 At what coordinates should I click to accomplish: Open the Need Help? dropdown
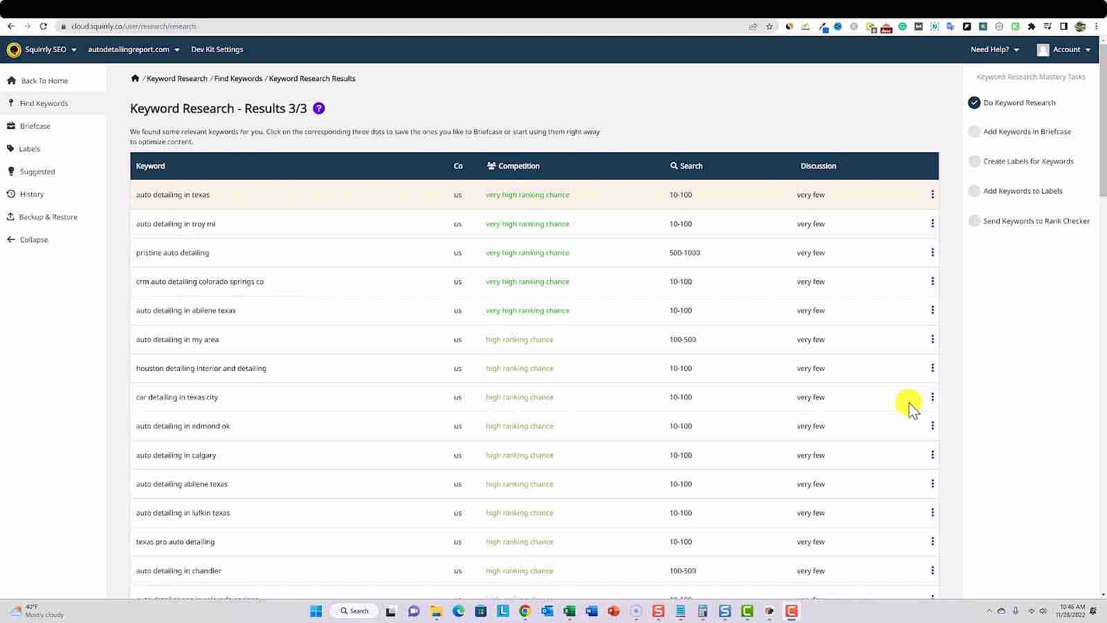click(x=994, y=49)
